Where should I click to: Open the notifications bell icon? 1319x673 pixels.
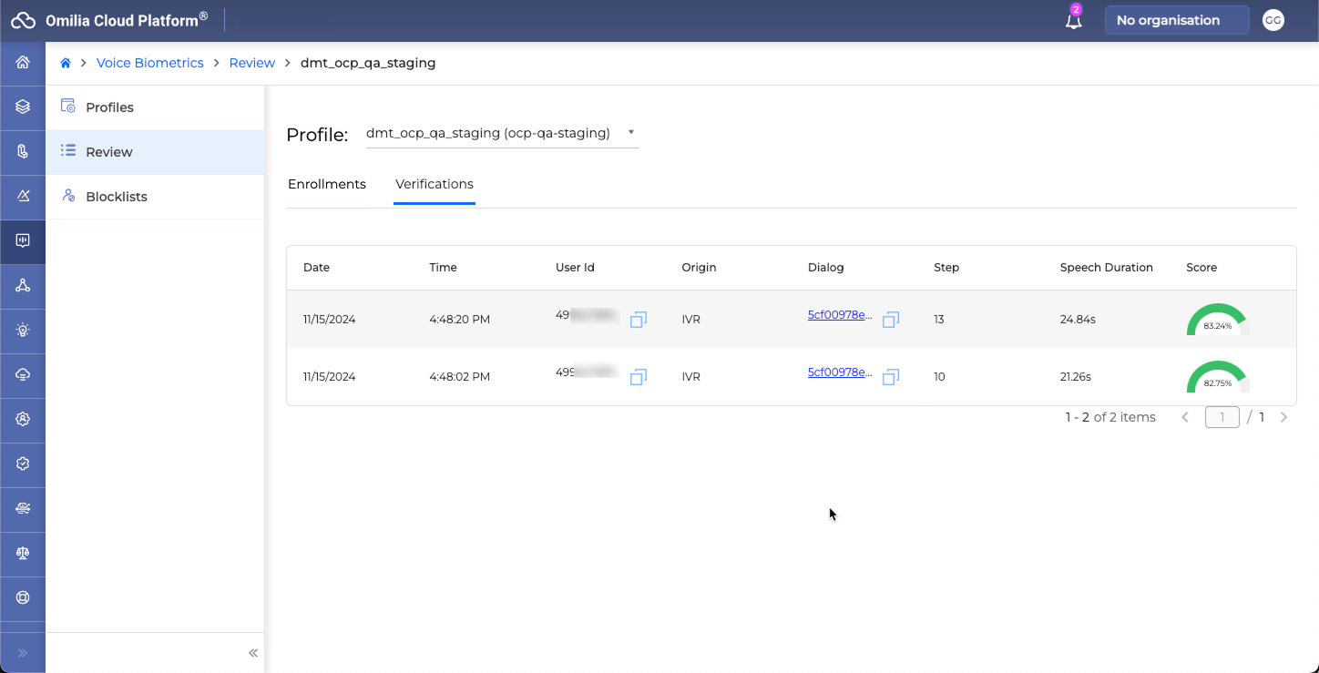[1074, 21]
